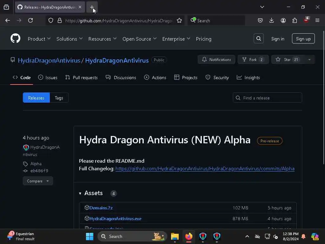Screen dimensions: 325x244
Task: Open the Alpha tag link
Action: pos(36,164)
